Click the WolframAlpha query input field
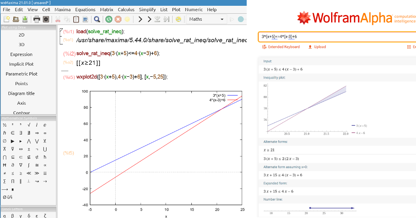 point(337,37)
